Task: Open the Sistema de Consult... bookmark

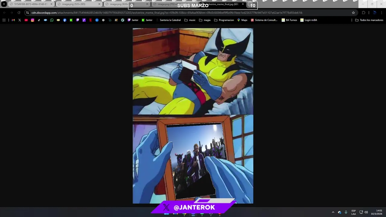Action: tap(264, 20)
